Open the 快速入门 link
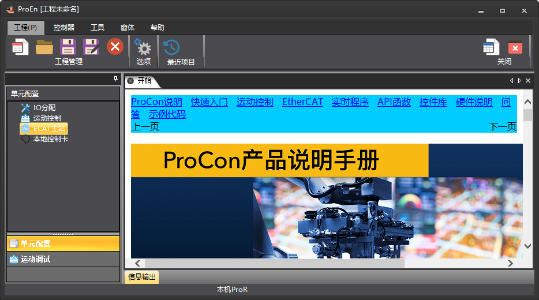 coord(209,102)
